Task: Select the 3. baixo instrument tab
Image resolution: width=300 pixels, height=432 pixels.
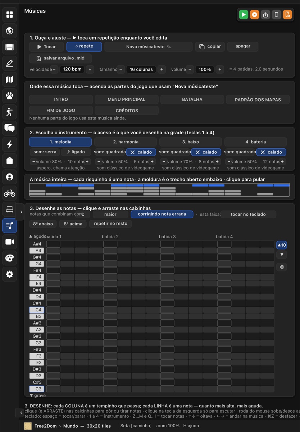Action: pos(191,142)
